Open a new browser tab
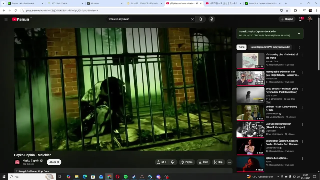This screenshot has height=180, width=320. click(286, 3)
